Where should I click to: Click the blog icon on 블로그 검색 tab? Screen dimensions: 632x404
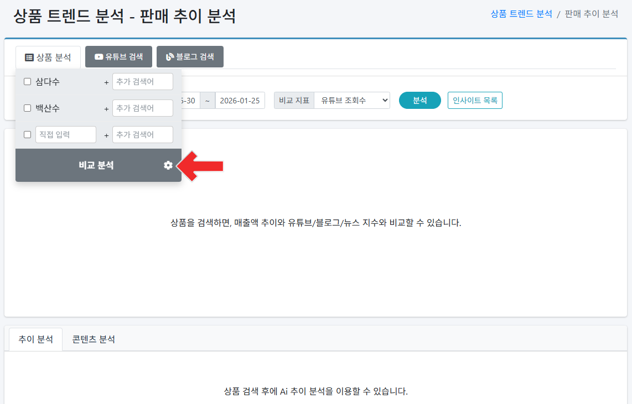click(x=168, y=56)
